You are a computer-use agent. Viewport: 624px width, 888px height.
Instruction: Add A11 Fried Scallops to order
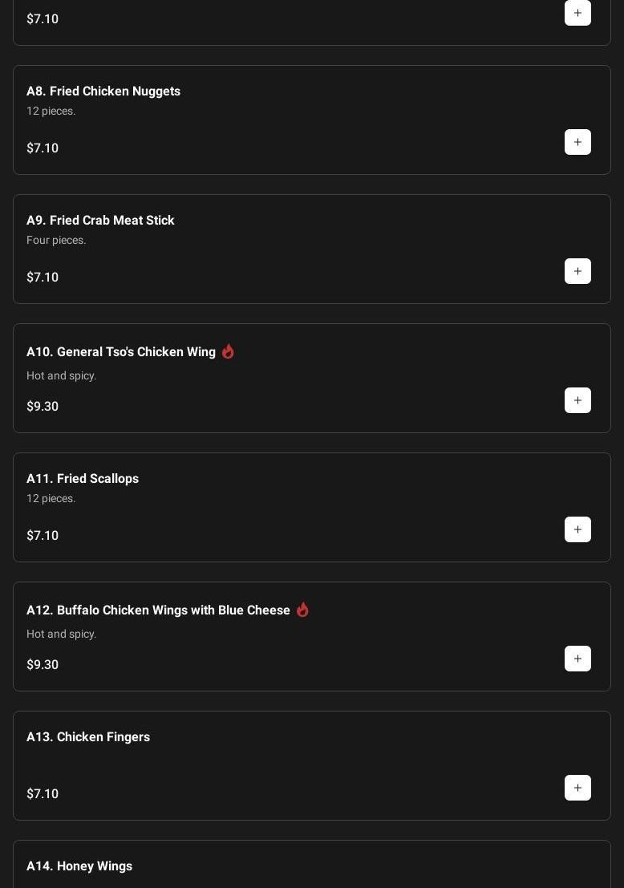577,529
